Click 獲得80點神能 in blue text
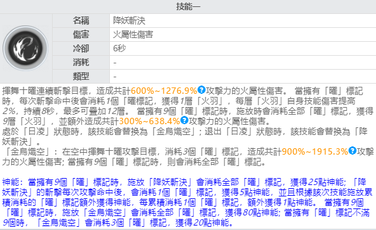 (x=252, y=212)
